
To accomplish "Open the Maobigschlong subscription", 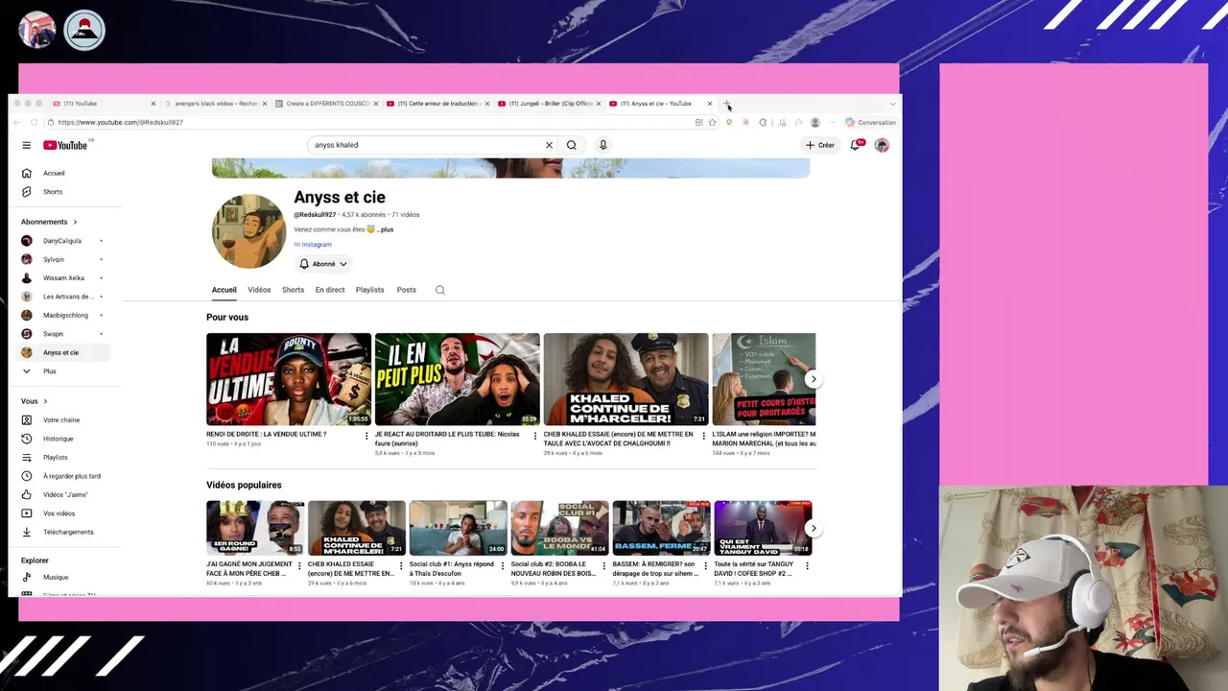I will 65,315.
